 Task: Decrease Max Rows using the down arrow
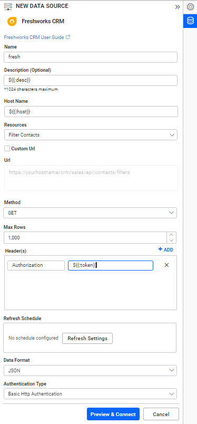(x=171, y=240)
